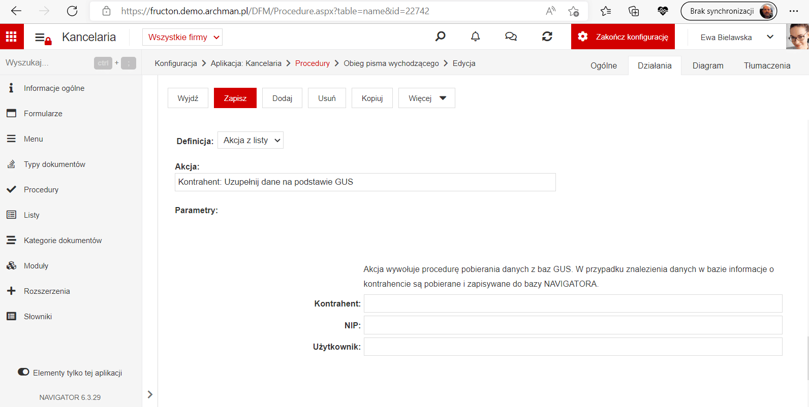
Task: Click the refresh sync arrows icon
Action: pos(547,37)
